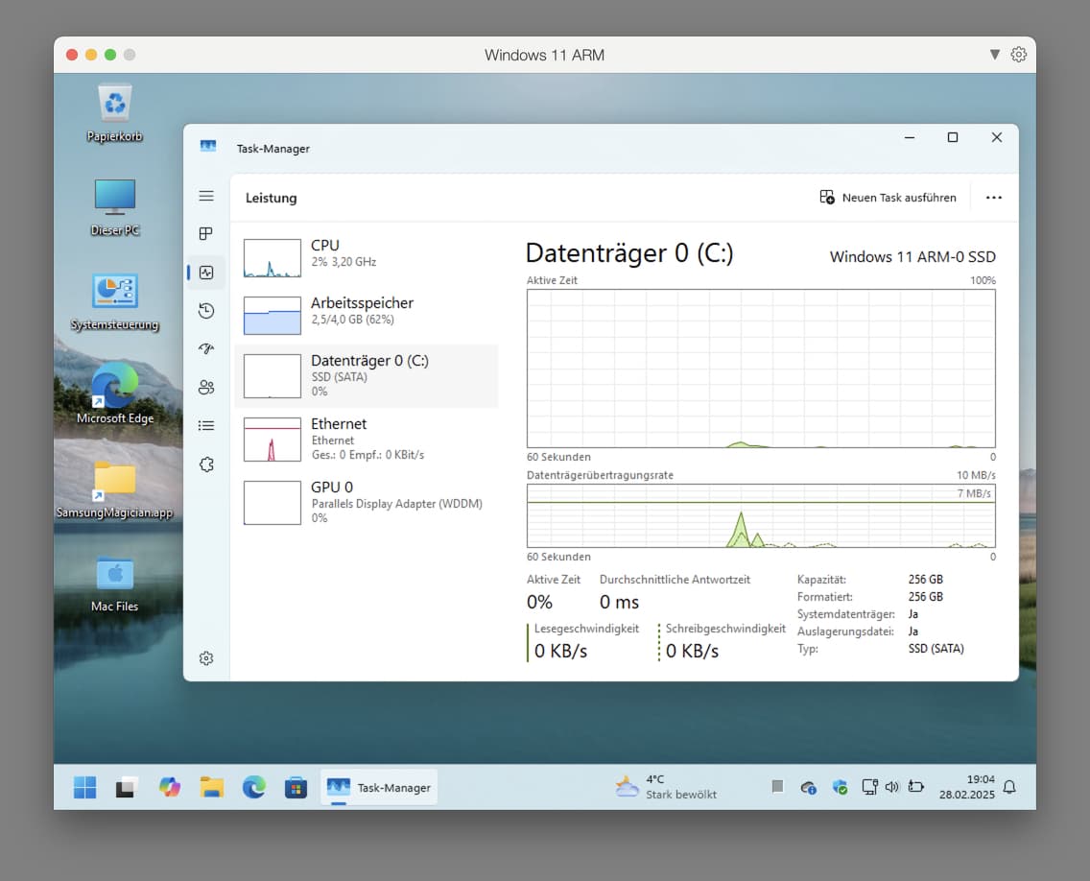The image size is (1090, 881).
Task: Open Task Manager settings gear
Action: [206, 657]
